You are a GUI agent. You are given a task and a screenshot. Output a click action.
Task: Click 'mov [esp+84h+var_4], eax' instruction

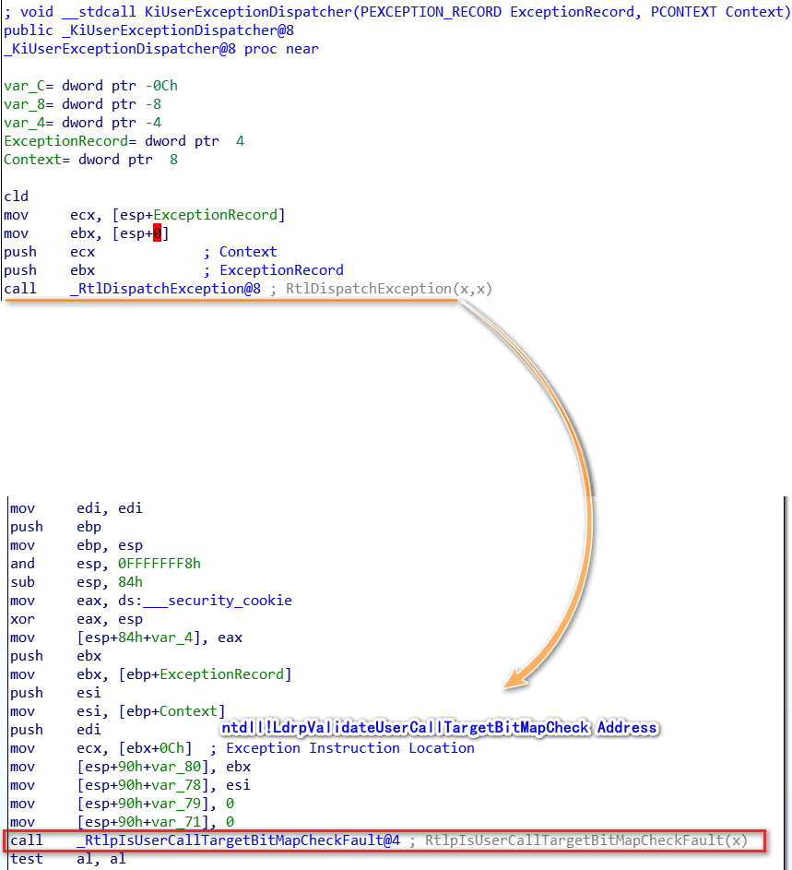[x=126, y=638]
